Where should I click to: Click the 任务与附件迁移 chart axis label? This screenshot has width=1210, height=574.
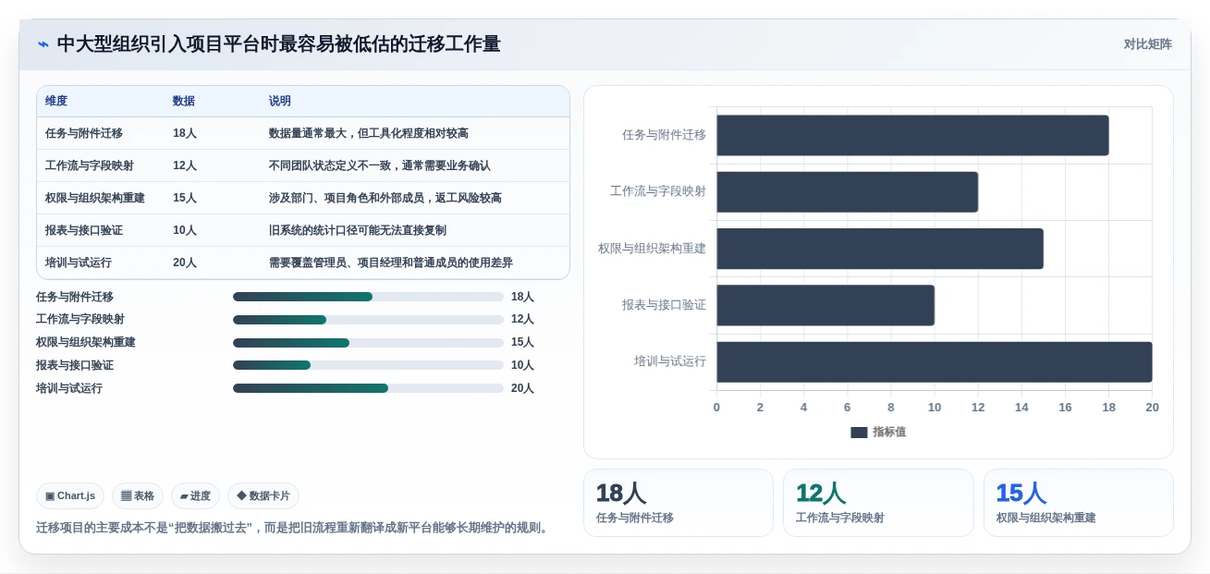click(664, 135)
